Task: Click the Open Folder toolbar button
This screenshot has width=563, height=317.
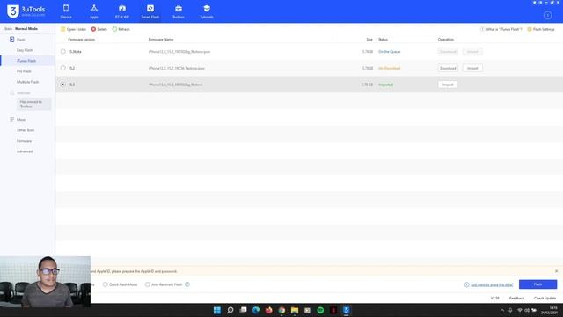Action: [x=73, y=29]
